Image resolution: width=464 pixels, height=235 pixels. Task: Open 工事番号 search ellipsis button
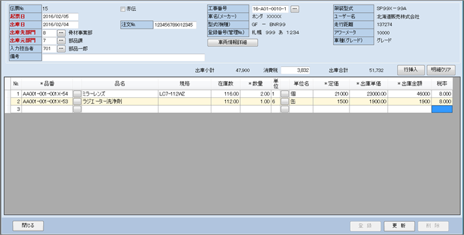pos(294,9)
